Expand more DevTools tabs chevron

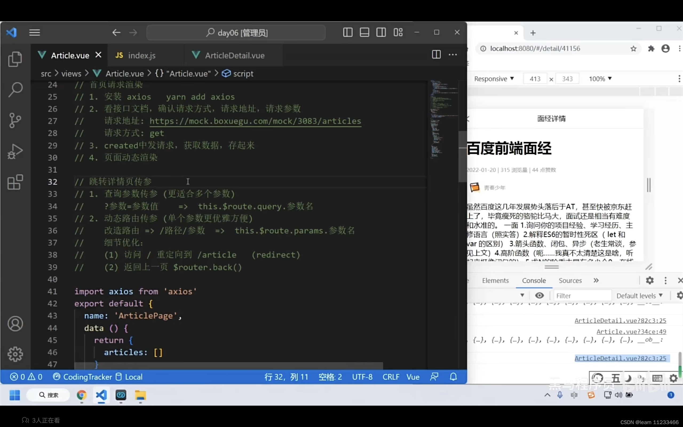596,280
